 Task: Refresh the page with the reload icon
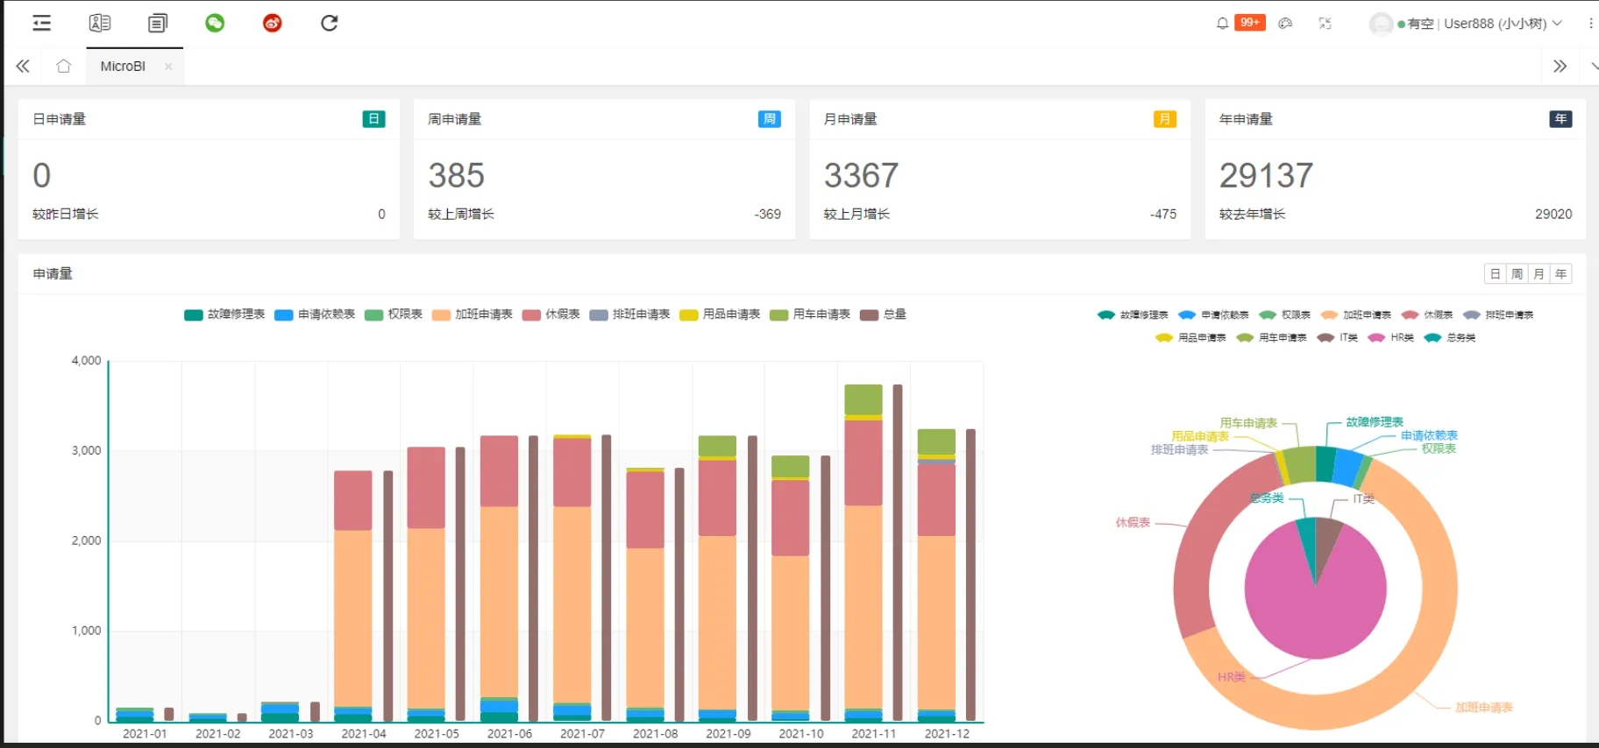pos(330,24)
